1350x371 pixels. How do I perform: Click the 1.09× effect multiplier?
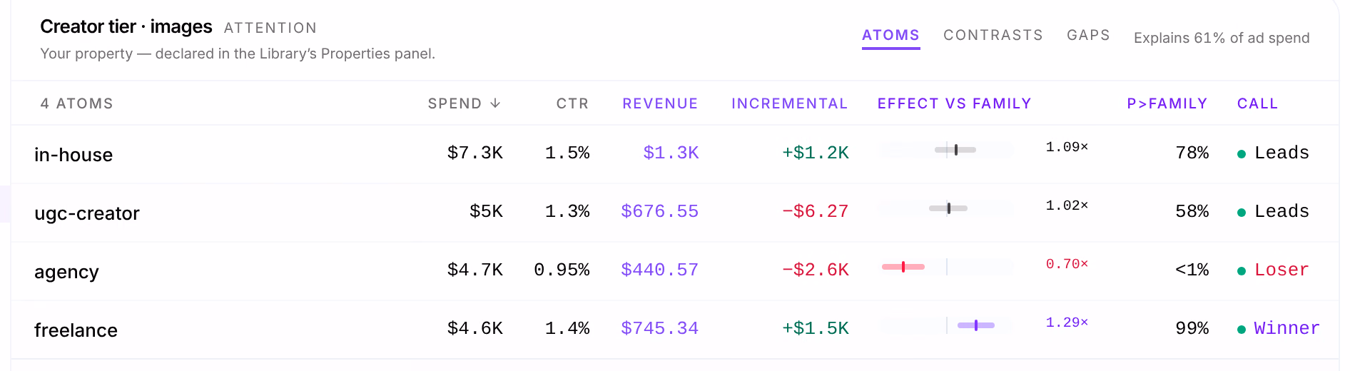point(1067,147)
